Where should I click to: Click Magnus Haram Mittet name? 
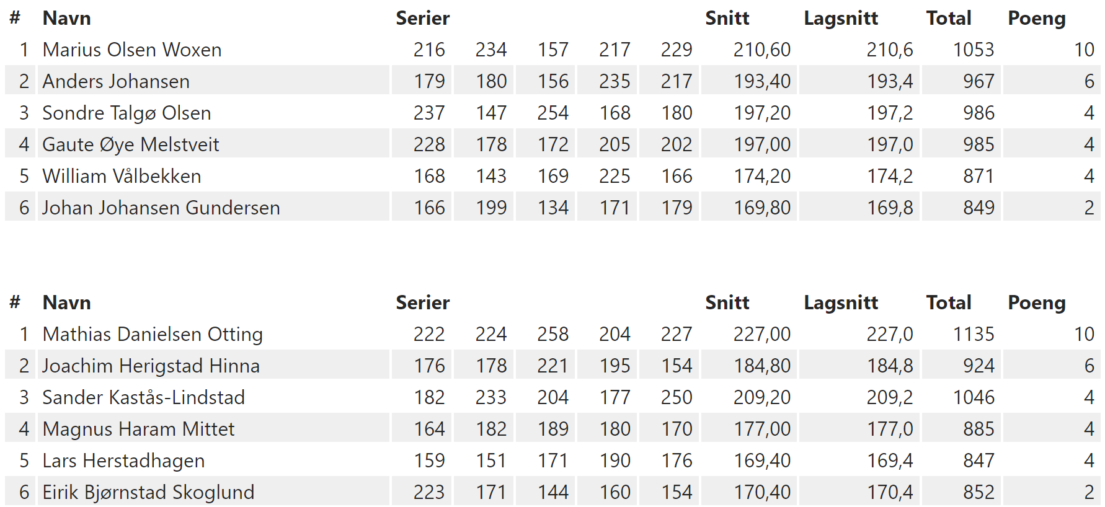(x=138, y=429)
